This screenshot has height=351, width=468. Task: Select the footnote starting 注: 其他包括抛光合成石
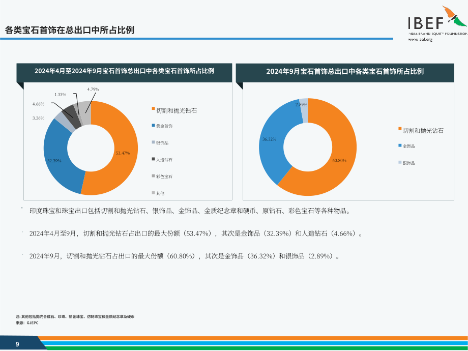tap(75, 316)
